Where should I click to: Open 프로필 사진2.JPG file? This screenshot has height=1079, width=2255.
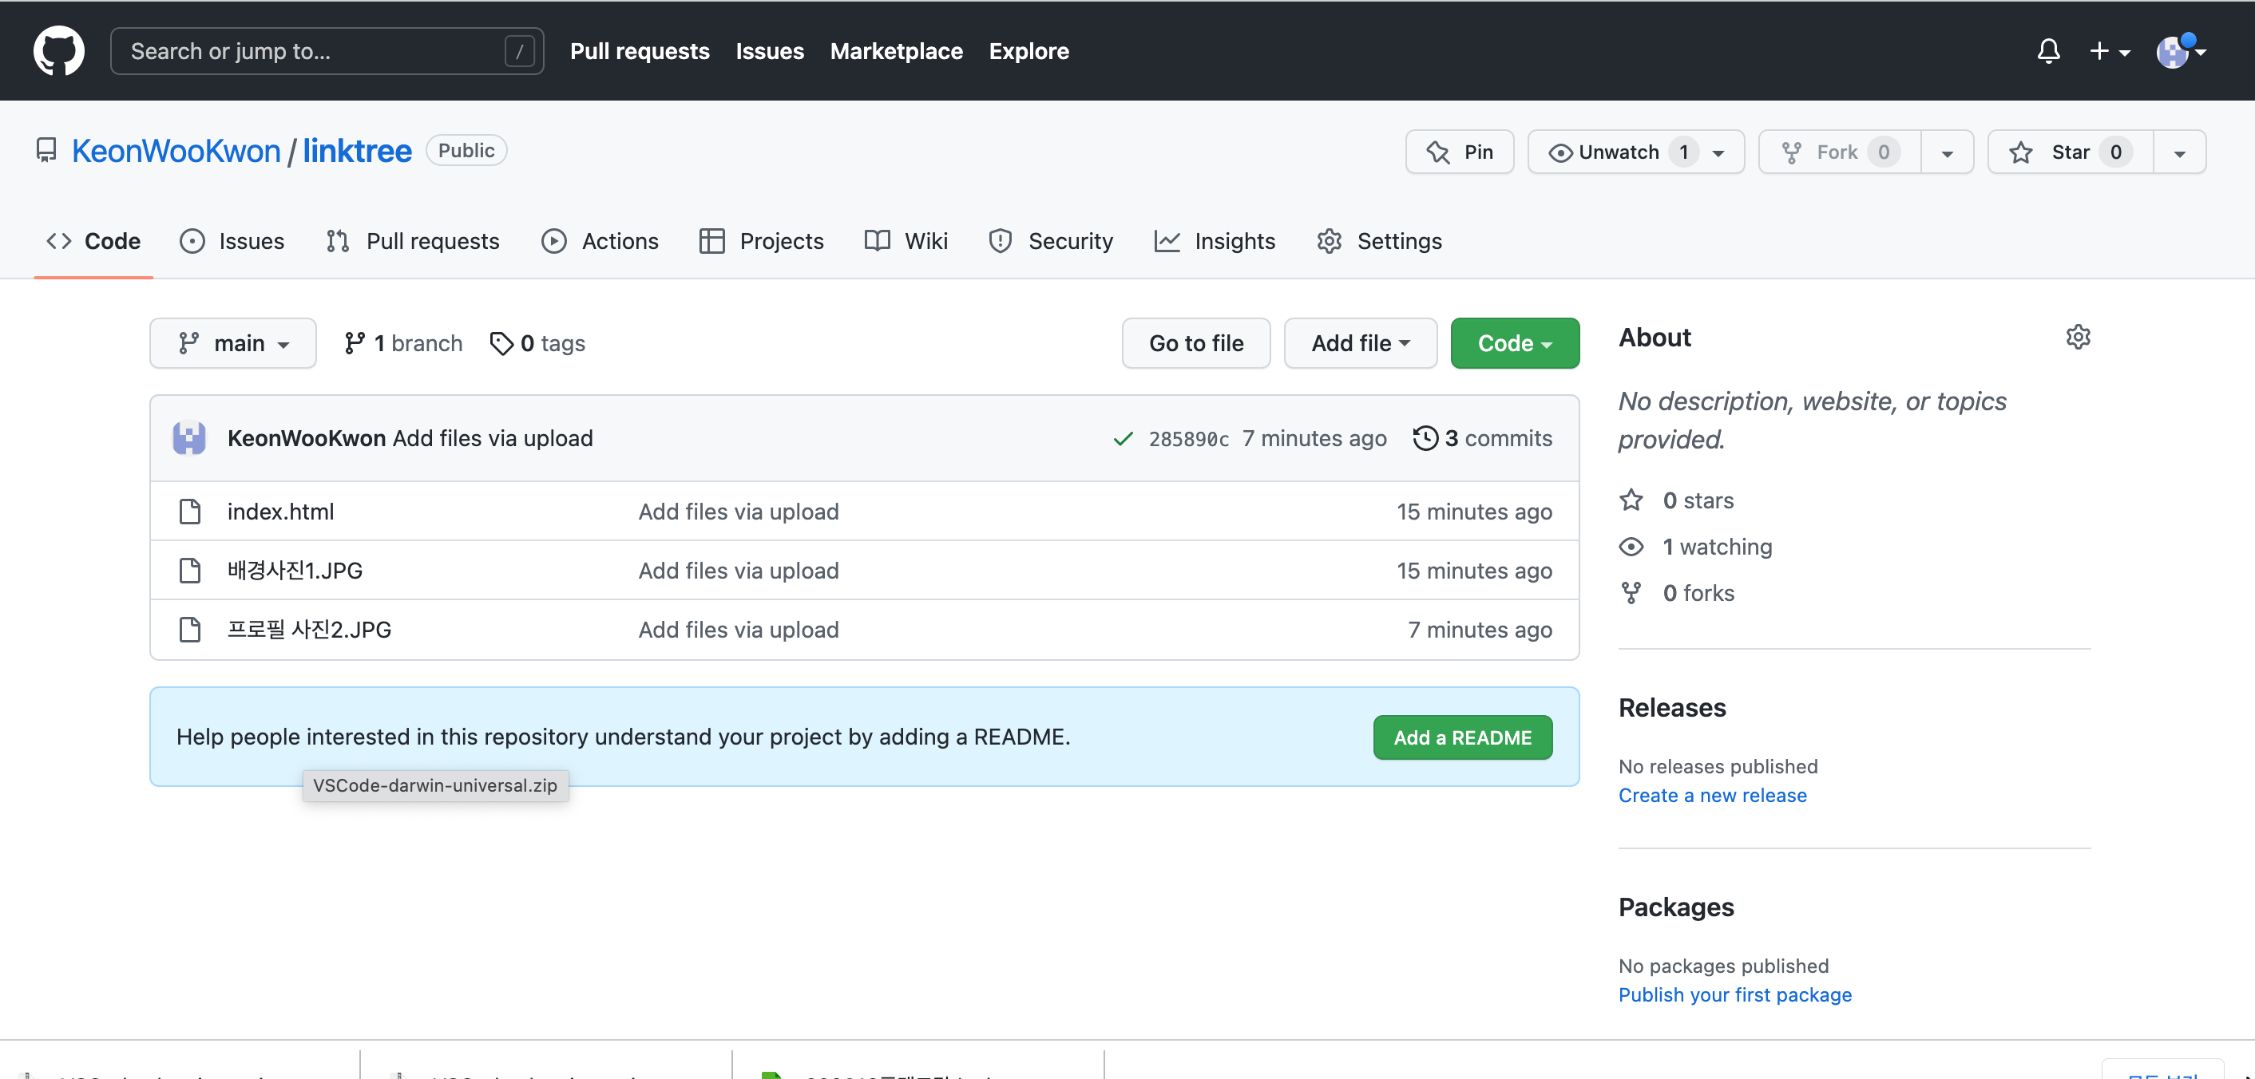[309, 629]
